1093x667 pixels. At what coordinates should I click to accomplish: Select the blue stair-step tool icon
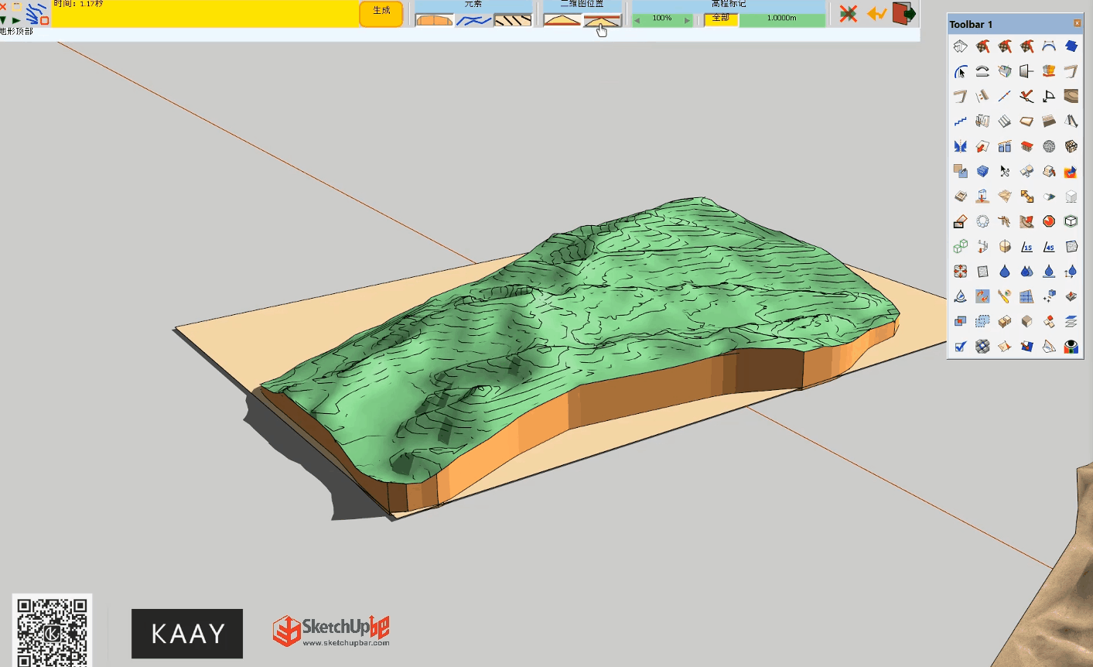(x=960, y=121)
